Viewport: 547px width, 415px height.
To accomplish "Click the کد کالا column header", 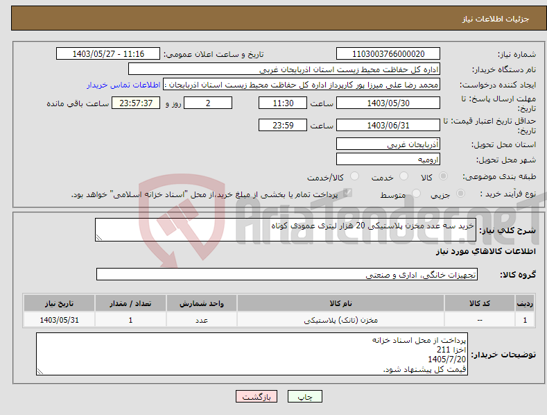I will click(x=480, y=303).
